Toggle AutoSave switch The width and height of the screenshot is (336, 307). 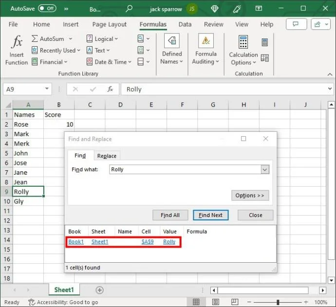47,8
